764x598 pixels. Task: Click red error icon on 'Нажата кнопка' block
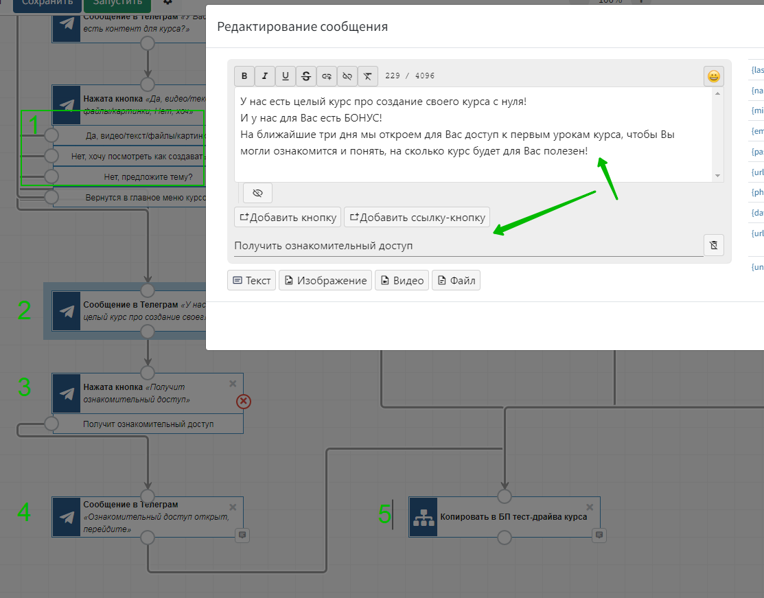[x=243, y=402]
